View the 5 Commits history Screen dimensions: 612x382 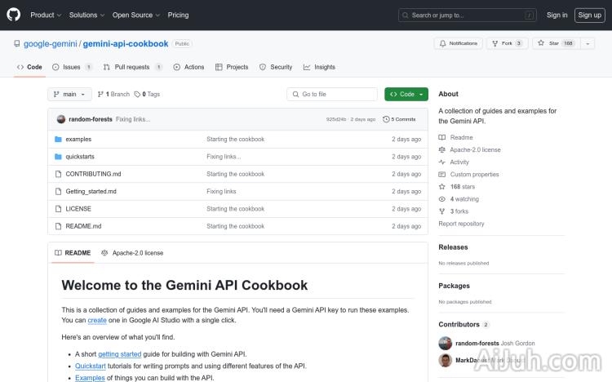tap(399, 119)
